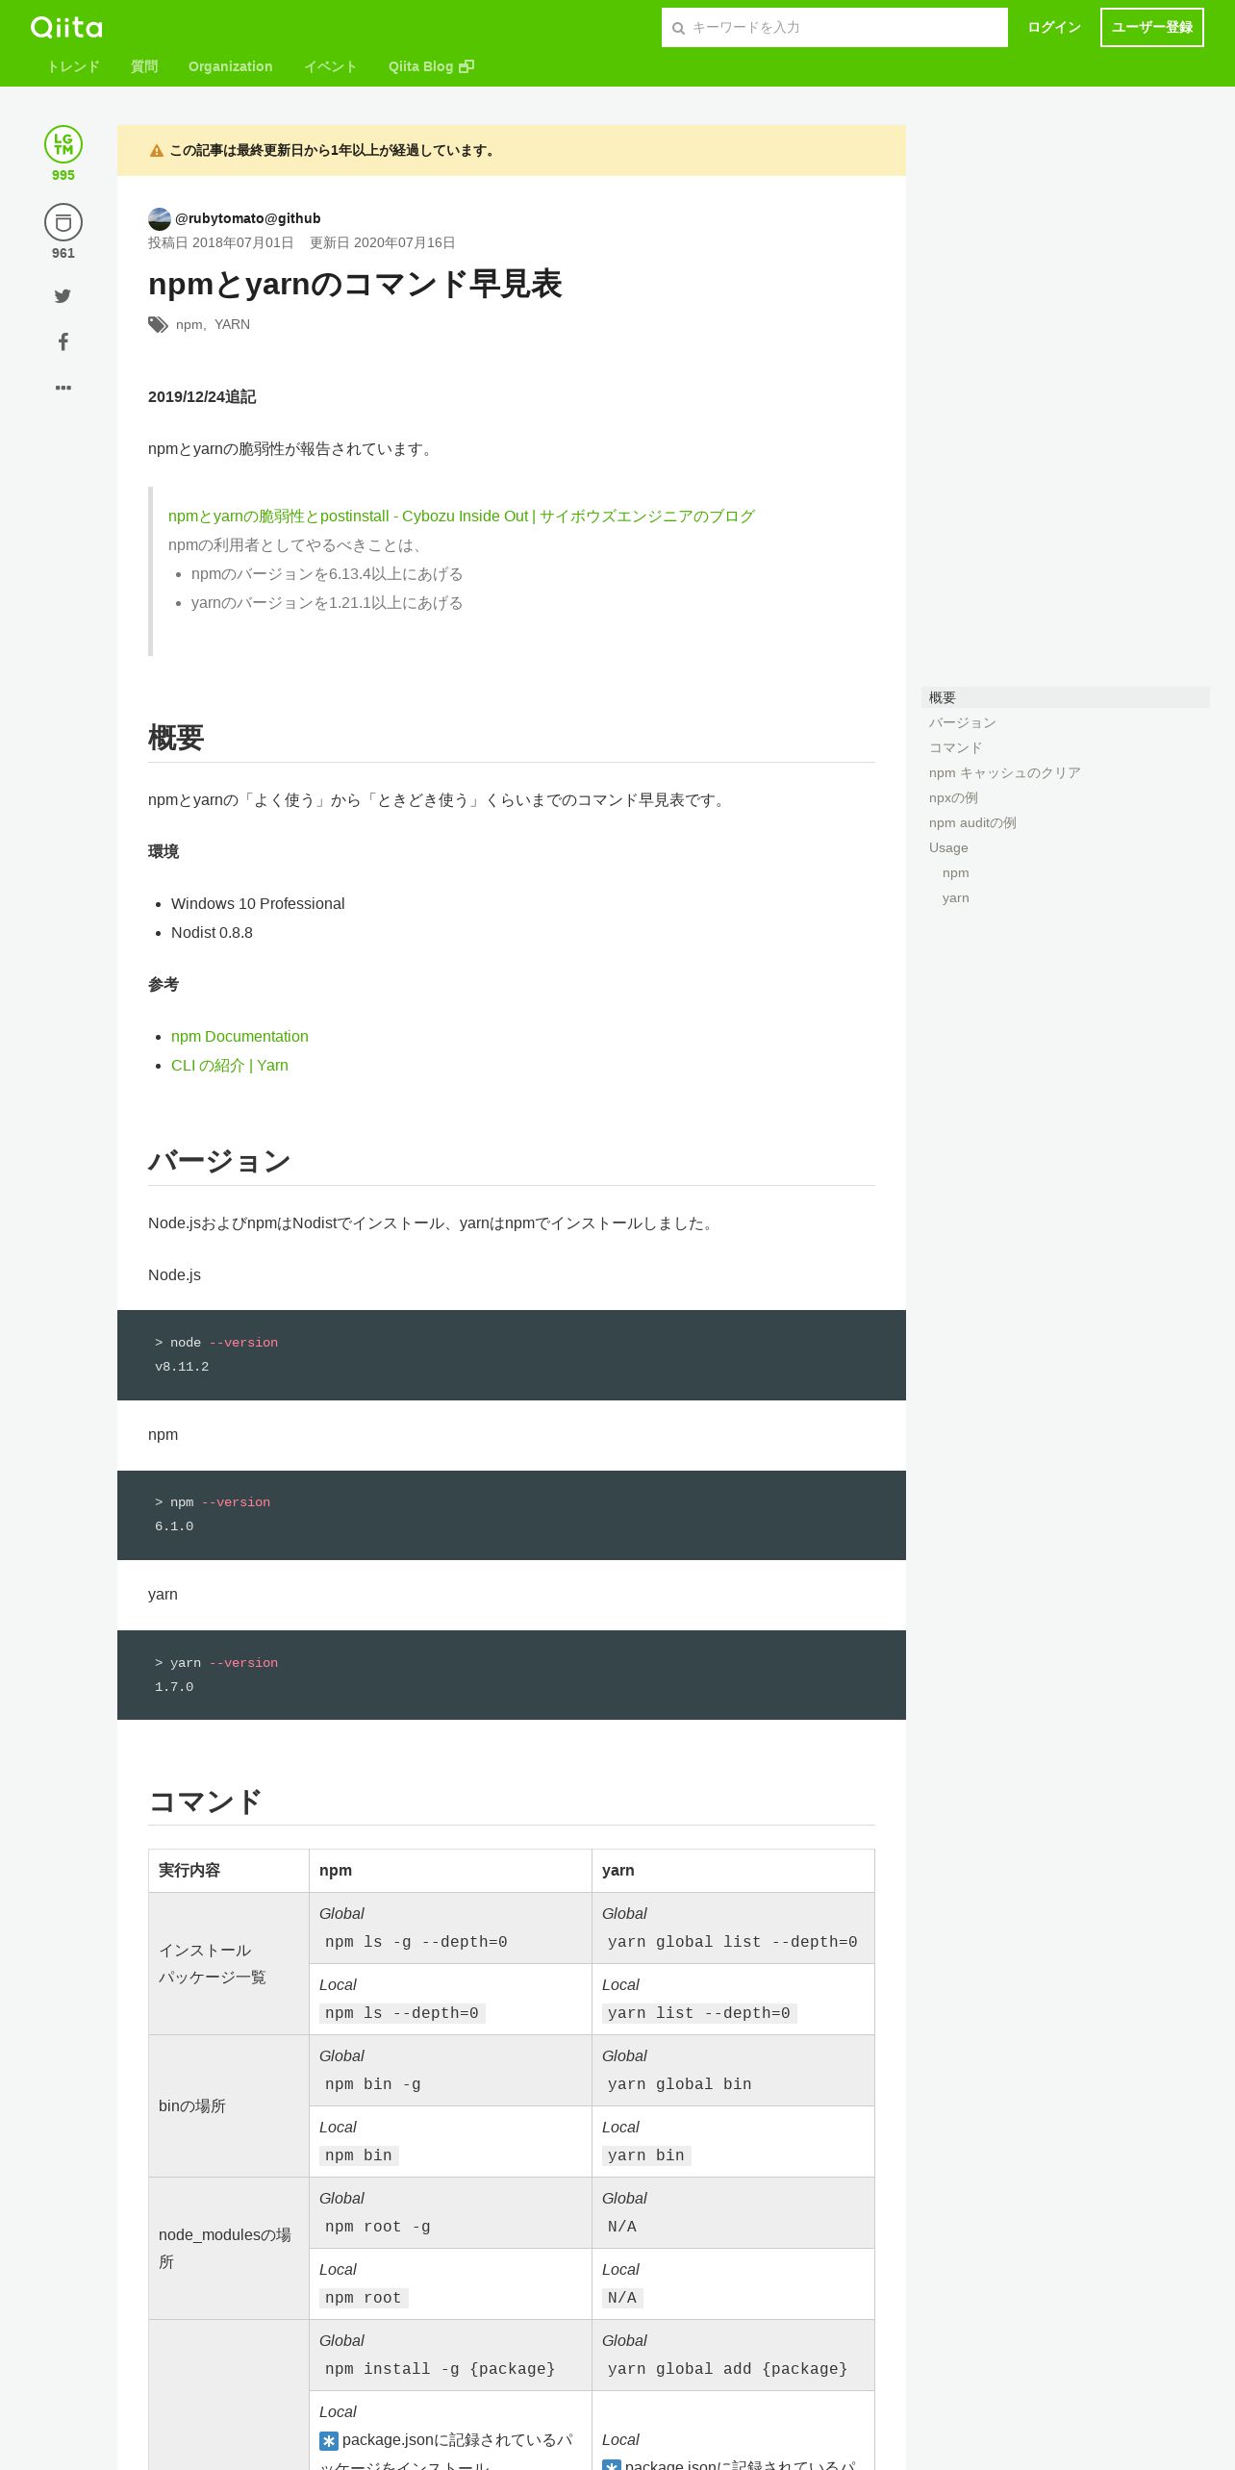Open the npm Documentation link
This screenshot has width=1235, height=2470.
[x=239, y=1037]
